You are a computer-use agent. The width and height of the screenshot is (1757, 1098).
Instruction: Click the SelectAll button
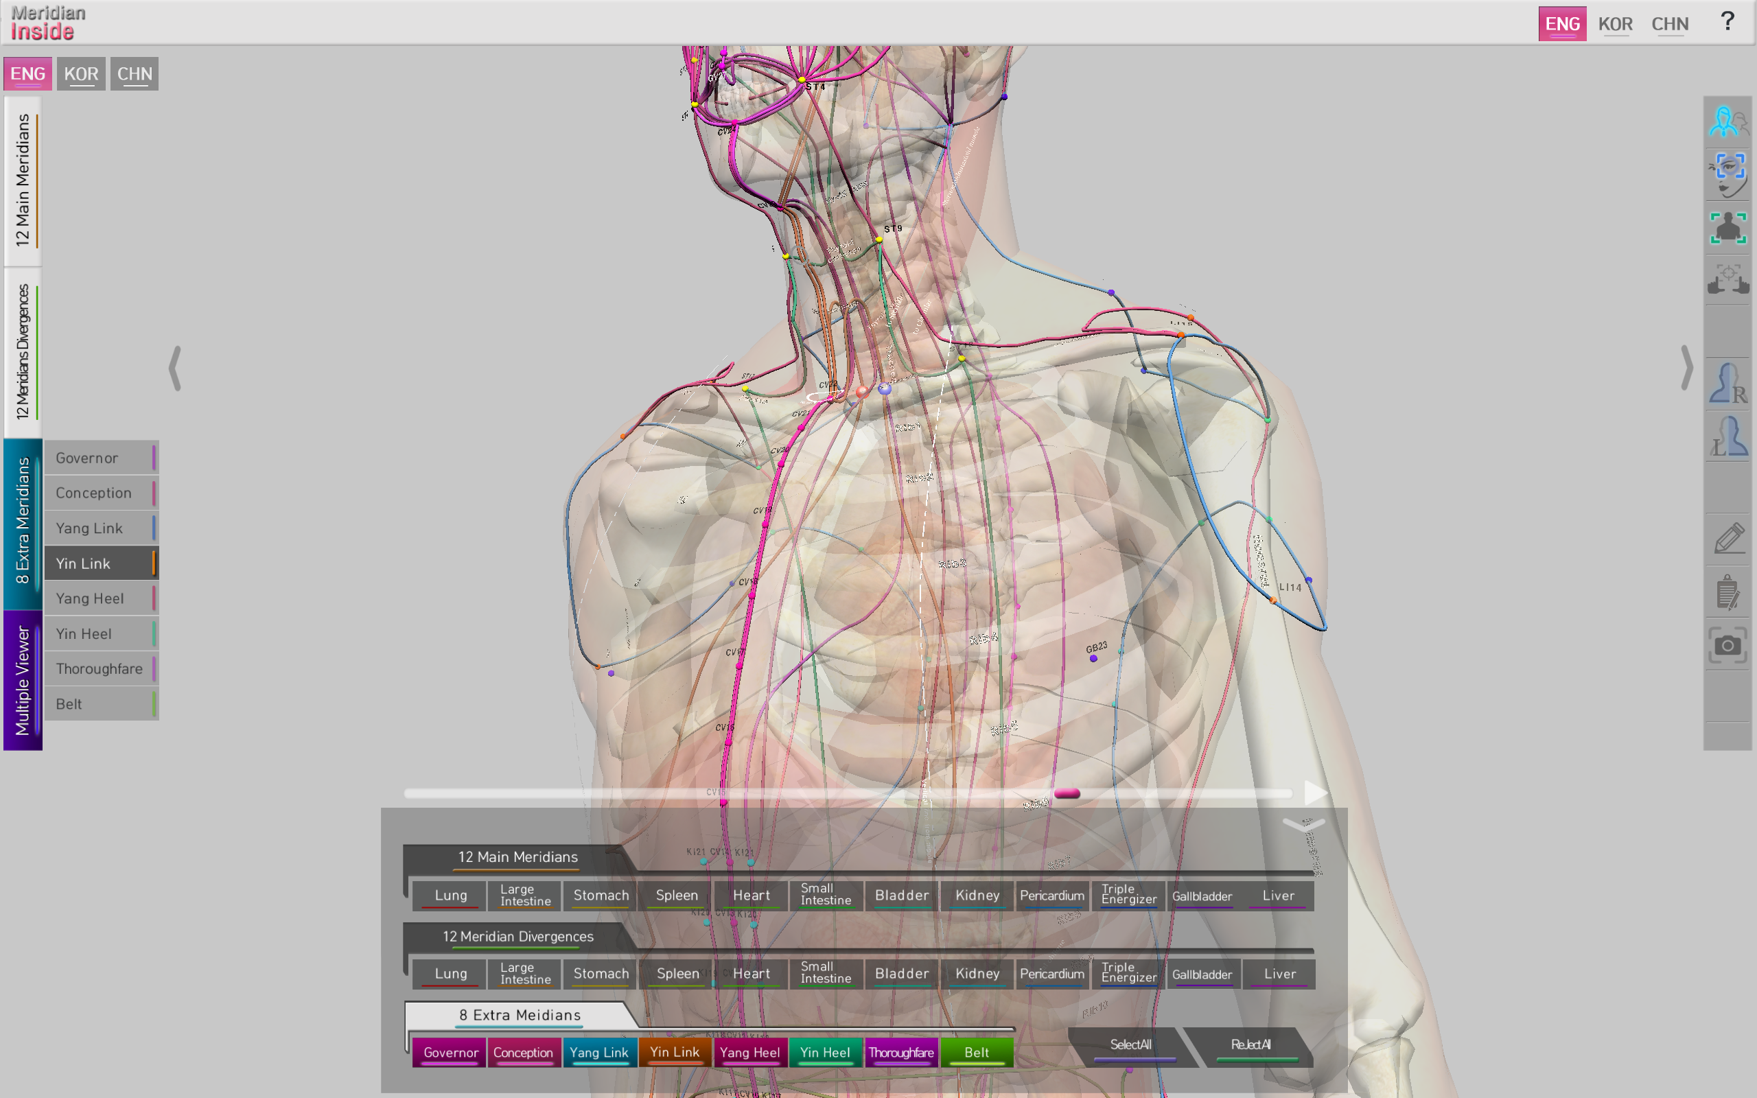pos(1131,1047)
